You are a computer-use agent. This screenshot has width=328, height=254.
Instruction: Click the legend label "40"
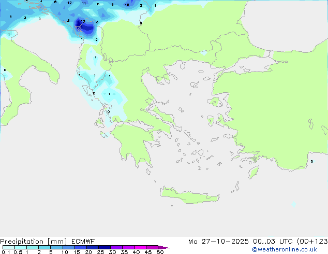pos(136,252)
